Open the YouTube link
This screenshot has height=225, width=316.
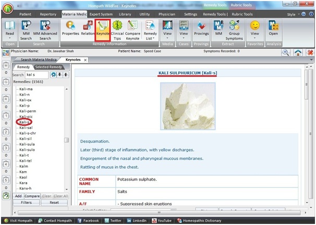coord(162,220)
